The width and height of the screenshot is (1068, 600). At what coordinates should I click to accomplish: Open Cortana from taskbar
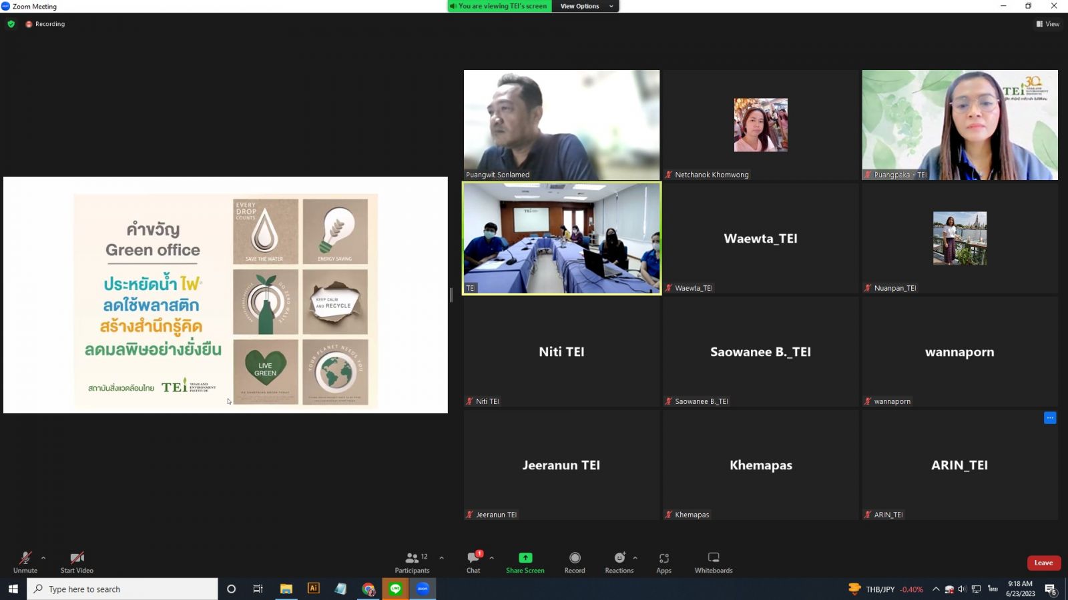click(x=232, y=589)
